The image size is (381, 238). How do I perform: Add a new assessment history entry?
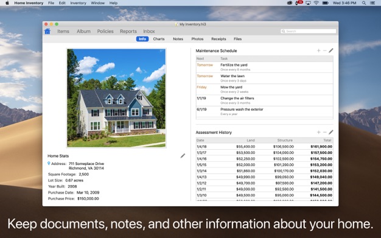pyautogui.click(x=318, y=132)
